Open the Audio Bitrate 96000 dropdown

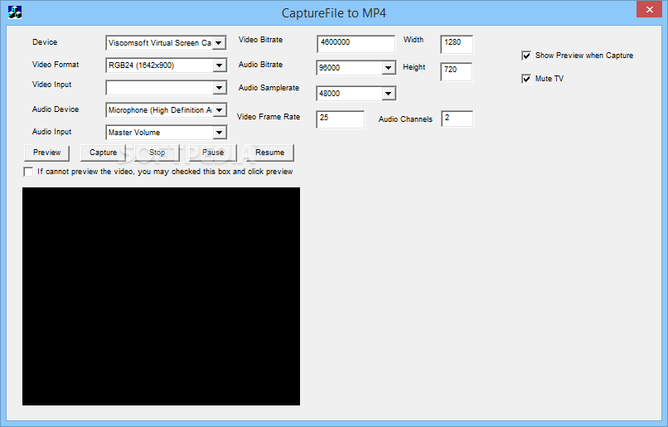tap(388, 68)
